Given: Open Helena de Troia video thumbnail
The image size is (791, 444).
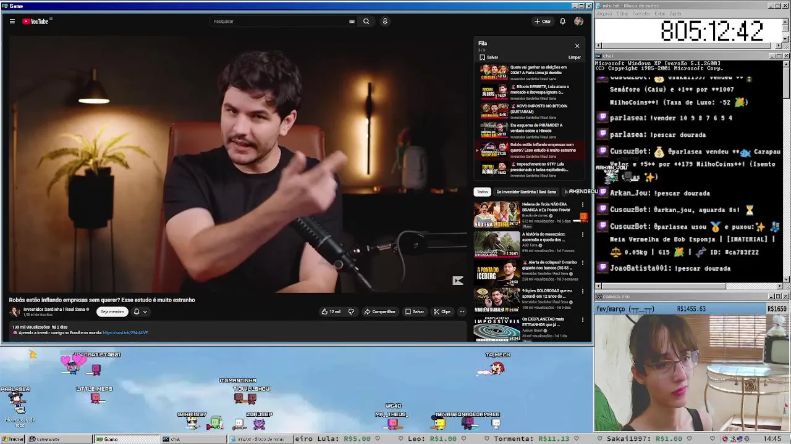Looking at the screenshot, I should tap(497, 215).
